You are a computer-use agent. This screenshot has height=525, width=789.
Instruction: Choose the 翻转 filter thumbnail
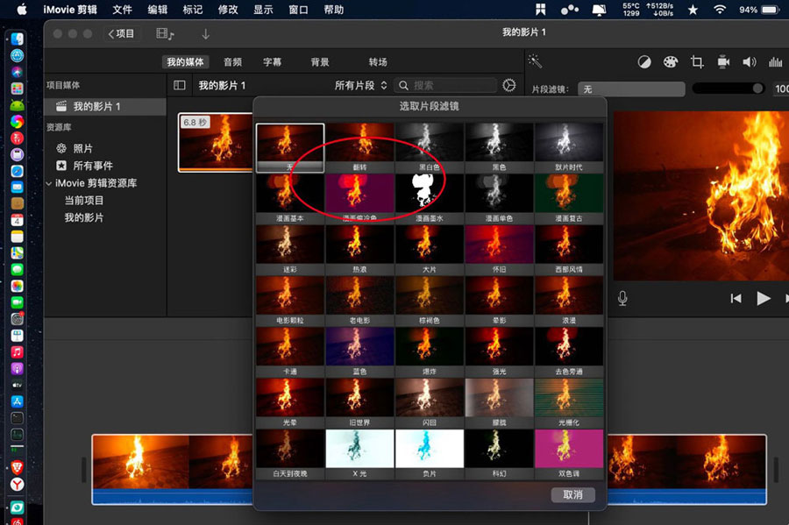click(x=359, y=147)
